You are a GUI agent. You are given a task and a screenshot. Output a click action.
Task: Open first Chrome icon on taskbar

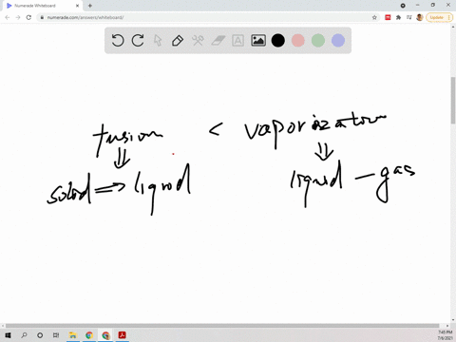89,335
